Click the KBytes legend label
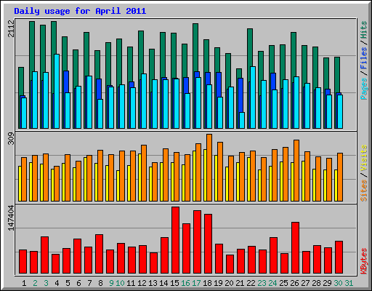The width and height of the screenshot is (372, 291). coord(363,261)
